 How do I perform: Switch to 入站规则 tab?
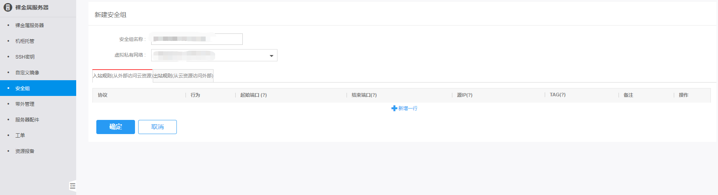pyautogui.click(x=122, y=76)
